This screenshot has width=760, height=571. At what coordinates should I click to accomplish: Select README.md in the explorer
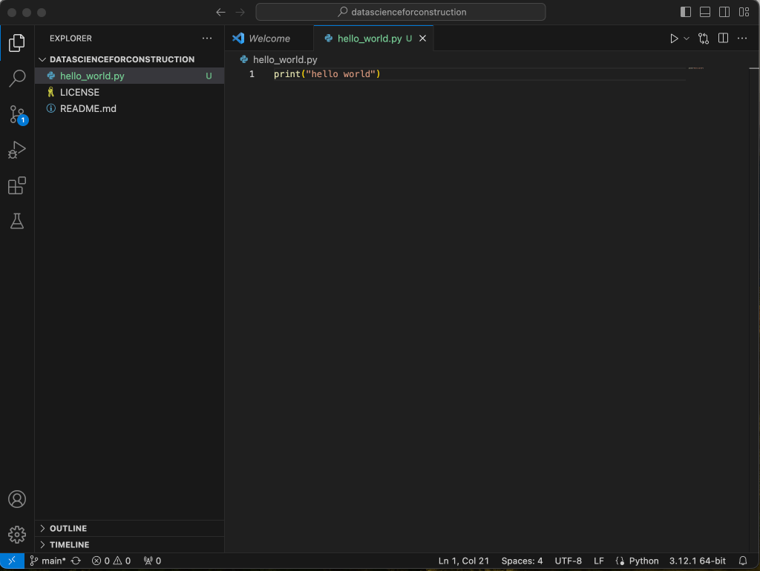88,108
